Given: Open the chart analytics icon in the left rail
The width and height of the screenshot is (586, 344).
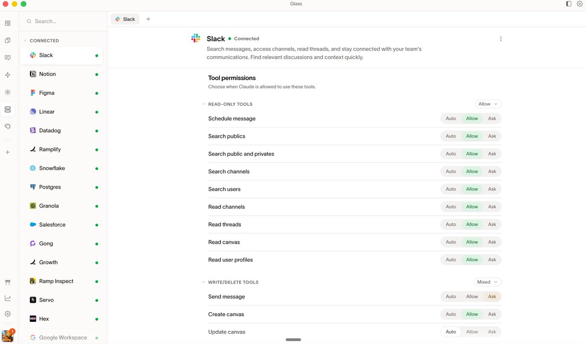Looking at the screenshot, I should [7, 298].
